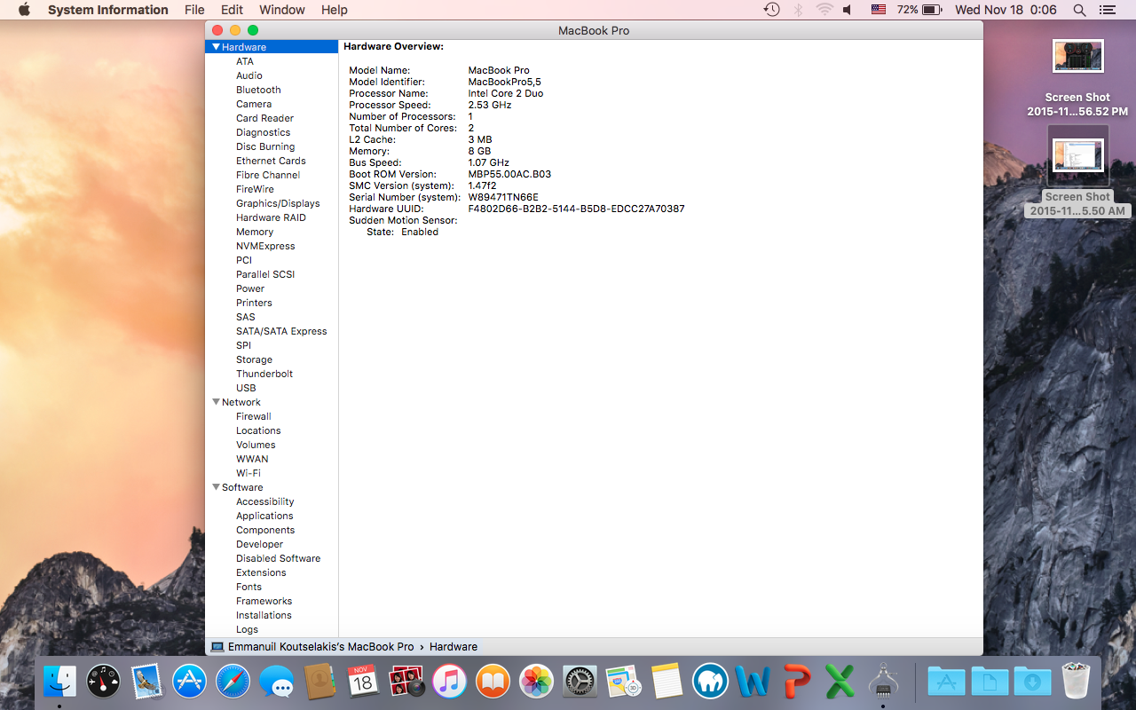Screen dimensions: 1136x710
Task: Click the Bluetooth status icon
Action: pos(798,10)
